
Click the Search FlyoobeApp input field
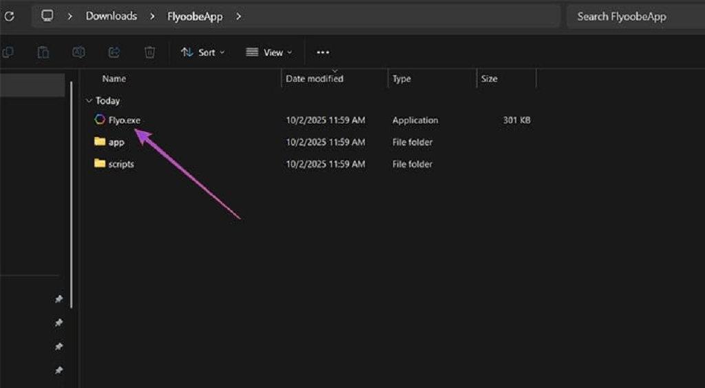(633, 16)
